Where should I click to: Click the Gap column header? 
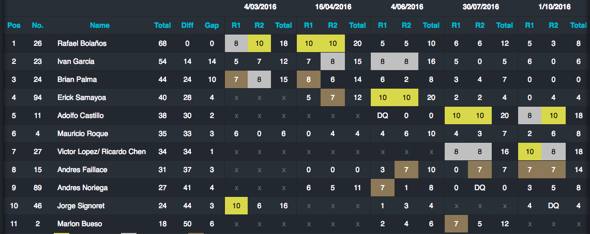(x=212, y=25)
